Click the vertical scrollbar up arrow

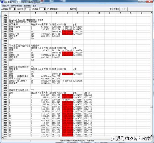[x=151, y=13]
